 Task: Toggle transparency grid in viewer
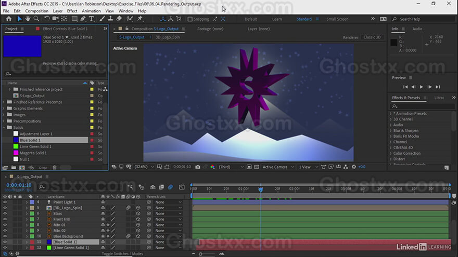point(257,167)
